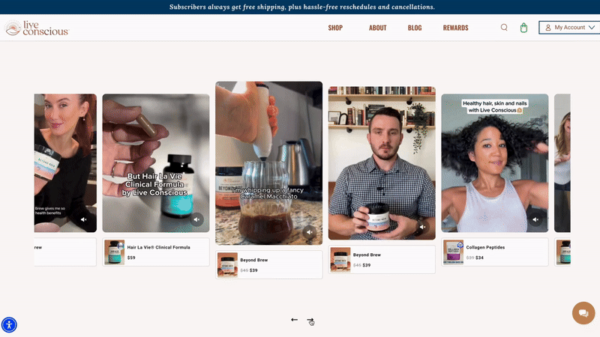This screenshot has width=600, height=337.
Task: Open the accessibility widget icon
Action: [x=9, y=324]
